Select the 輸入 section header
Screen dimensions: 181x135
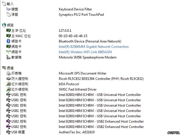pos(10,4)
